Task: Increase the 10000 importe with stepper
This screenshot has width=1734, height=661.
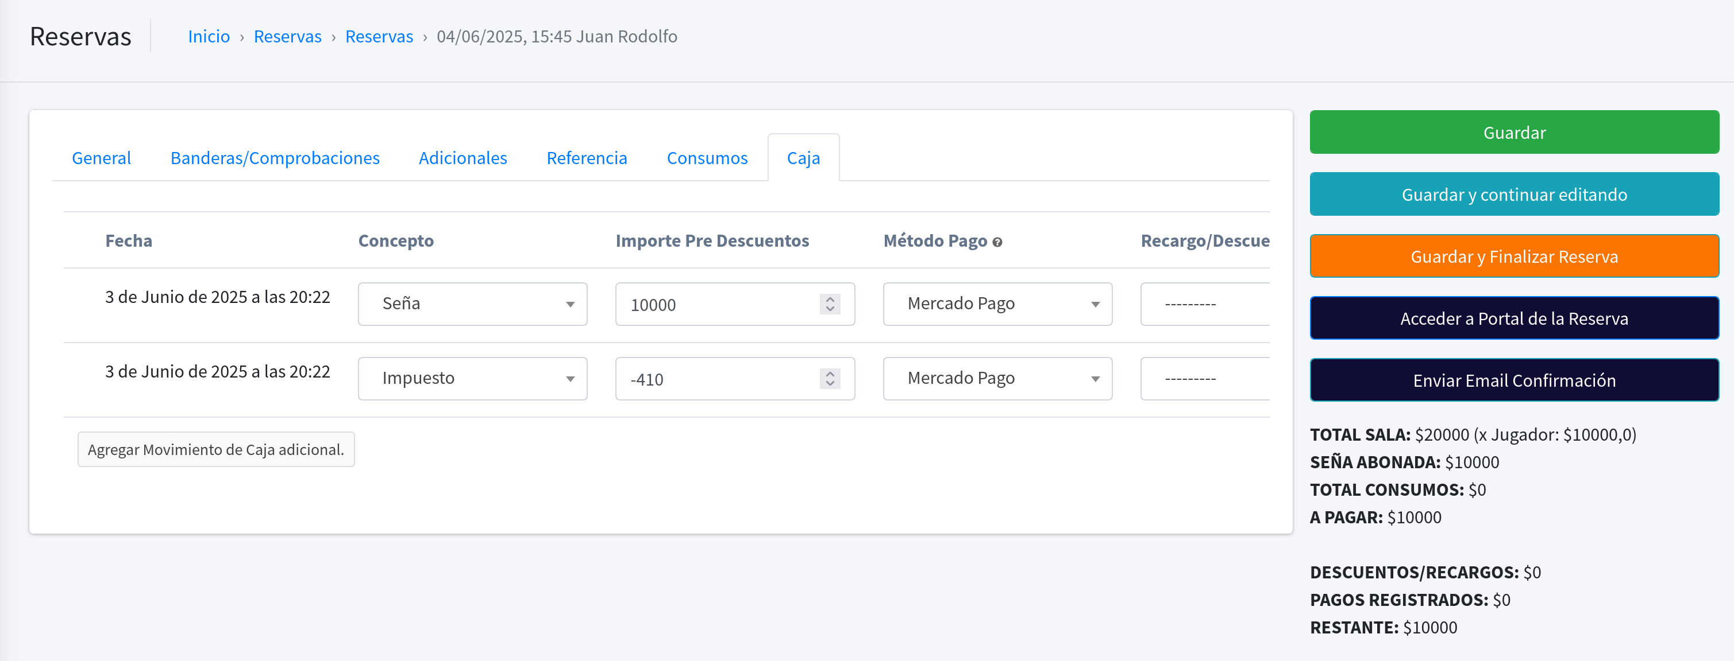Action: click(x=830, y=300)
